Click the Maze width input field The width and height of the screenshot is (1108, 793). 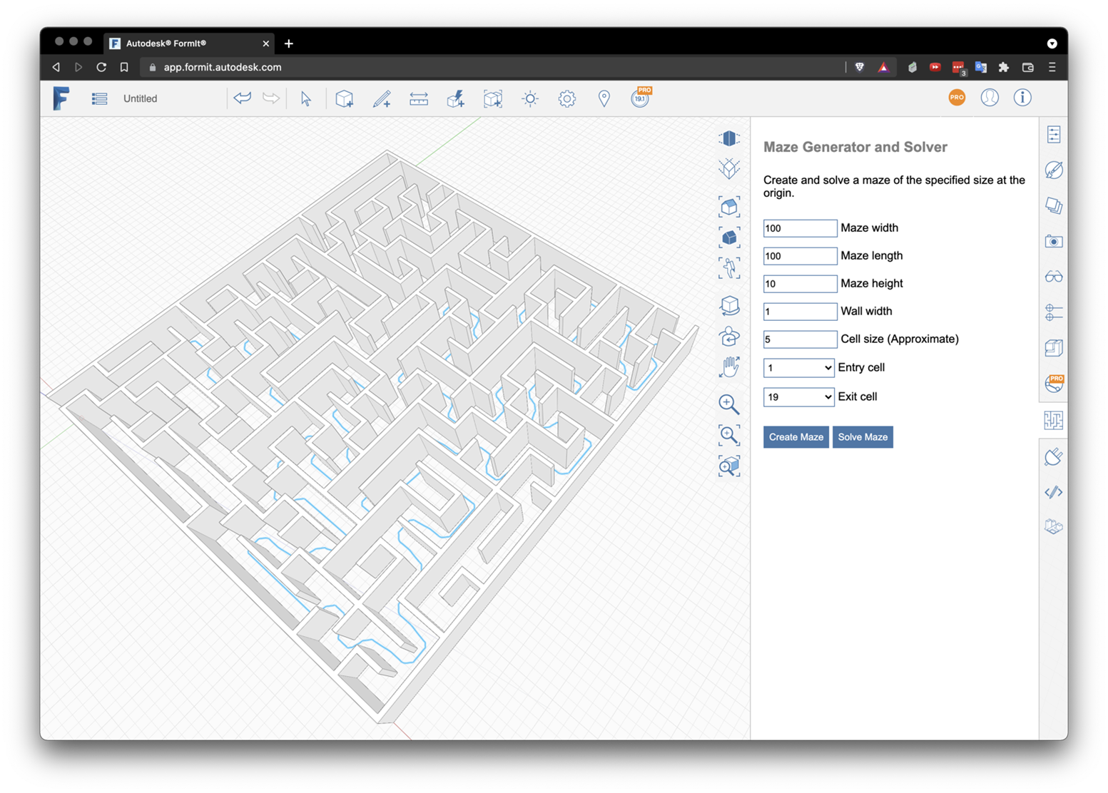(x=799, y=228)
